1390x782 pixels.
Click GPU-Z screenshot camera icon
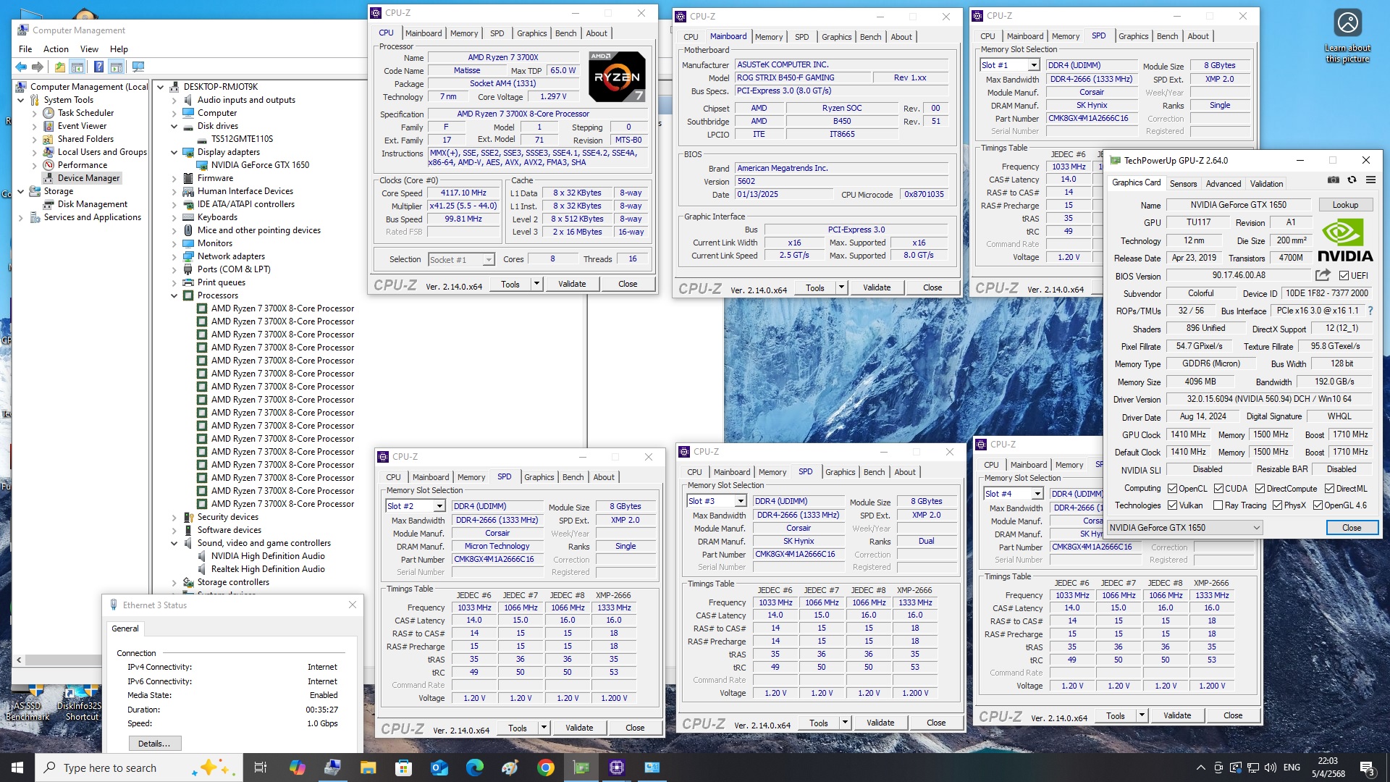pyautogui.click(x=1334, y=180)
